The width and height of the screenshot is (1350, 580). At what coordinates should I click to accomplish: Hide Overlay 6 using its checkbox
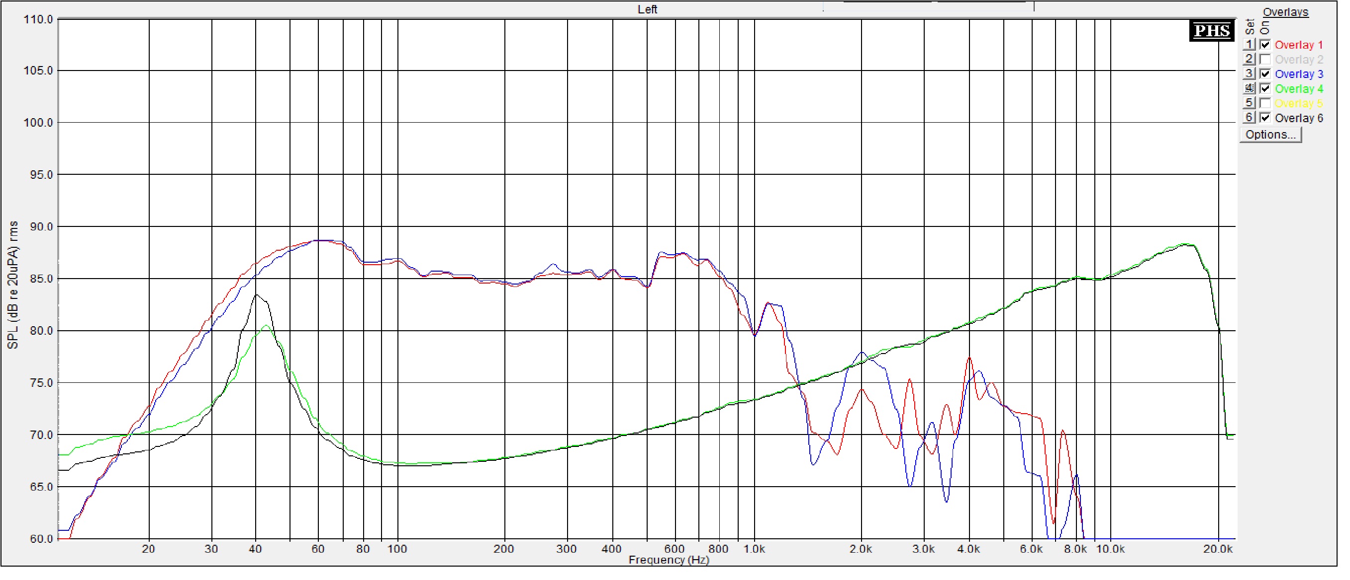[1265, 118]
